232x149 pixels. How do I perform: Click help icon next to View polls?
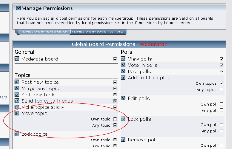click(x=123, y=59)
